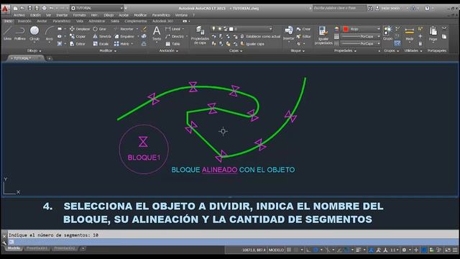
Task: Expand the Propiedades panel
Action: [345, 51]
